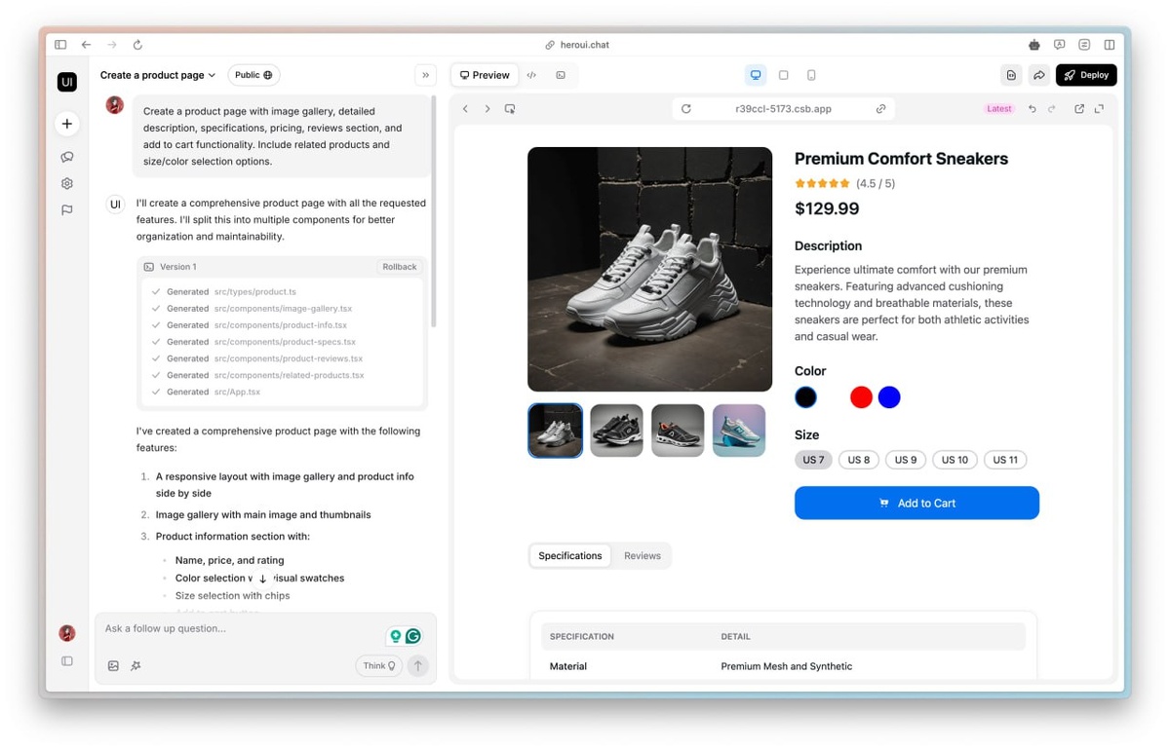Switch to the Specifications tab
The image size is (1170, 750).
pos(570,556)
